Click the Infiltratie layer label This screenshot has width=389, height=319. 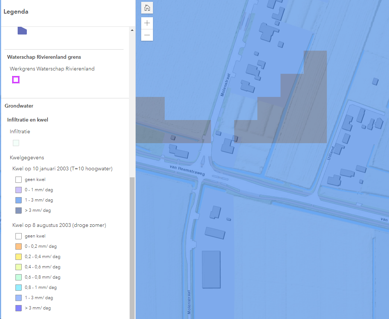point(20,131)
